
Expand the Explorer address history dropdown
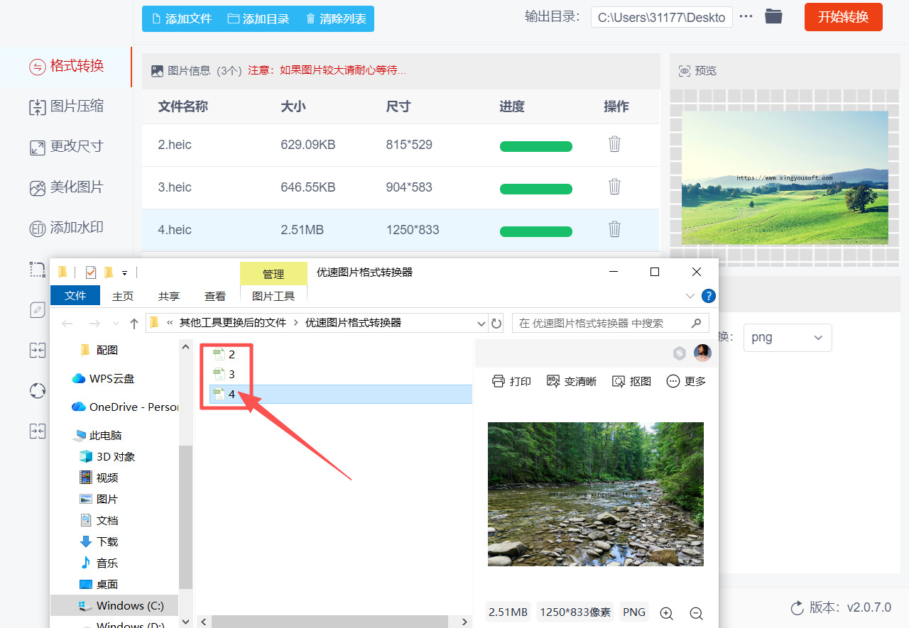point(481,323)
